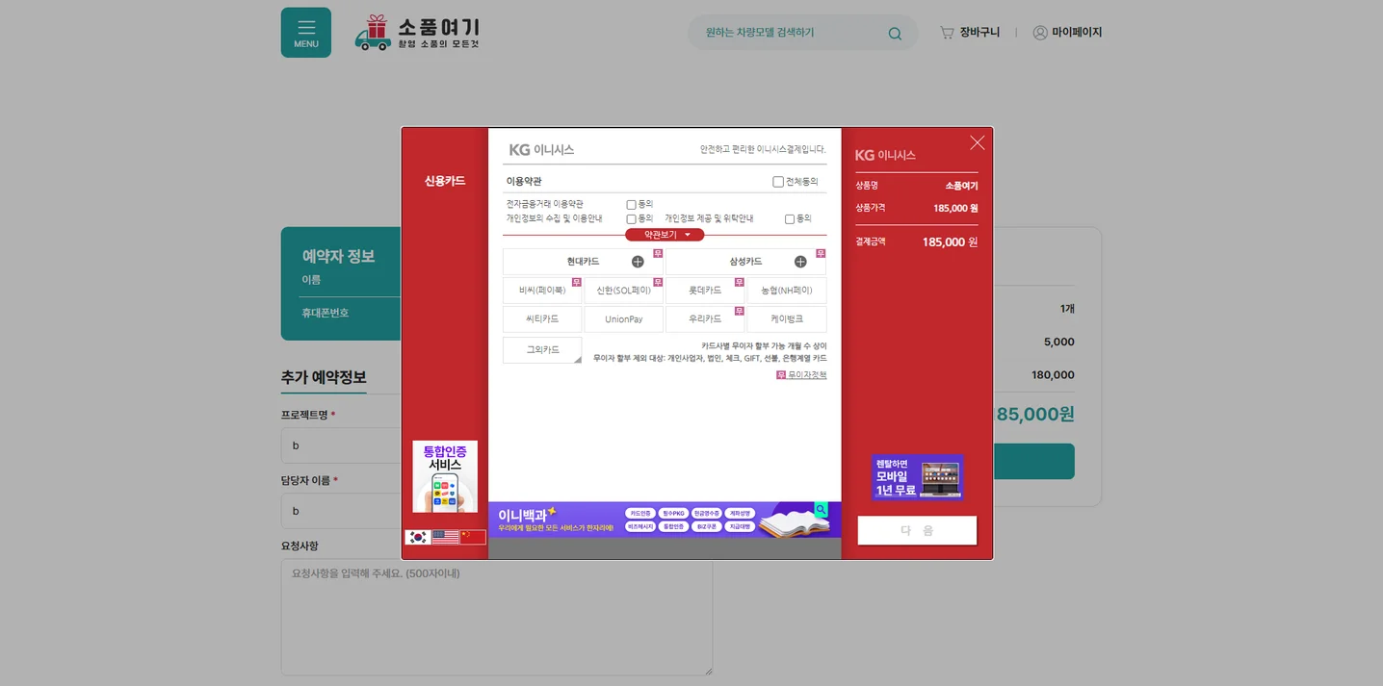Image resolution: width=1383 pixels, height=686 pixels.
Task: Agree to 전자금융거래 이용약관 checkbox
Action: click(x=631, y=204)
